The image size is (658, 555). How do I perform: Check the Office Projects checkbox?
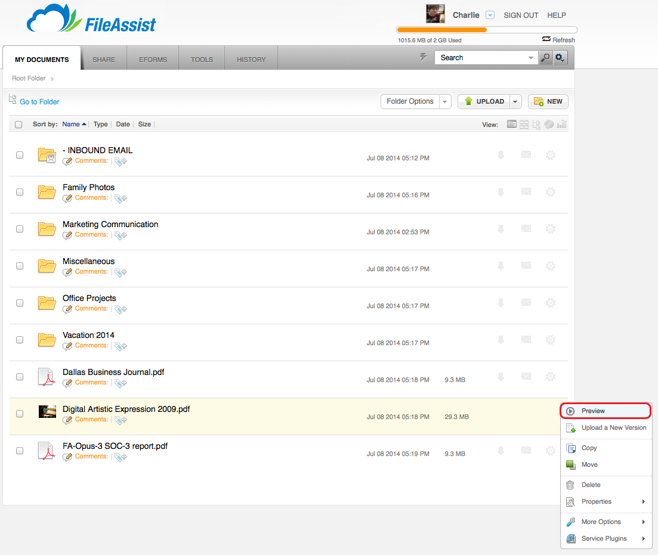(x=20, y=302)
